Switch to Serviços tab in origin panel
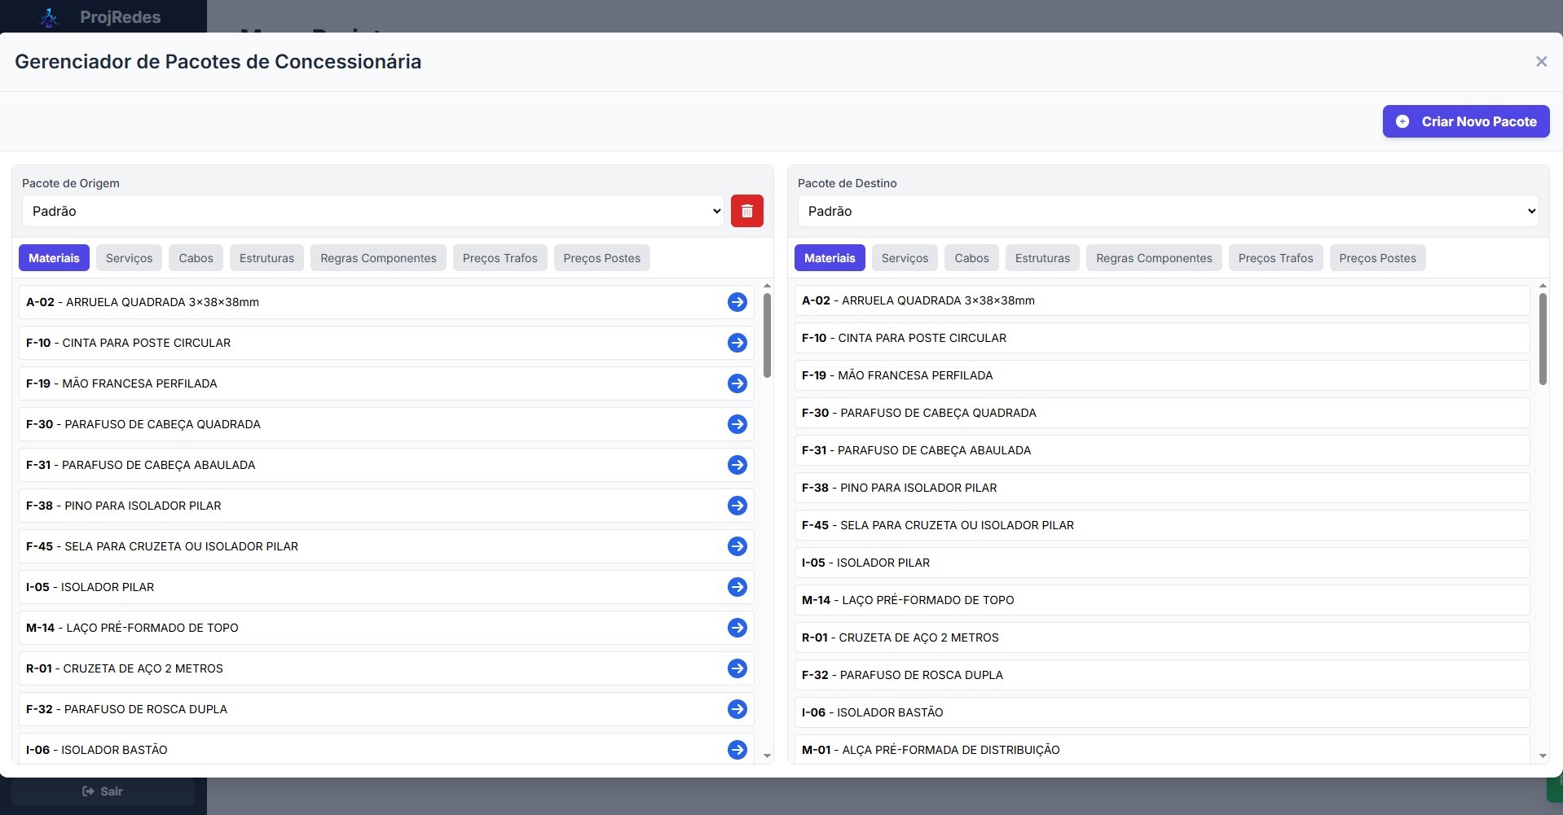Image resolution: width=1563 pixels, height=815 pixels. tap(128, 257)
